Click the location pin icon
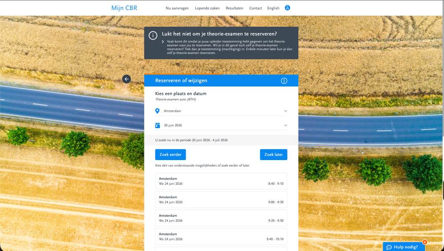 pyautogui.click(x=158, y=111)
